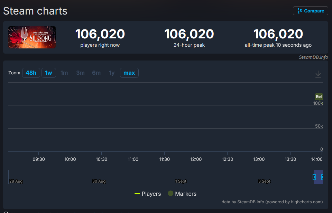Click the Steam charts heading
This screenshot has width=332, height=213.
tap(35, 11)
